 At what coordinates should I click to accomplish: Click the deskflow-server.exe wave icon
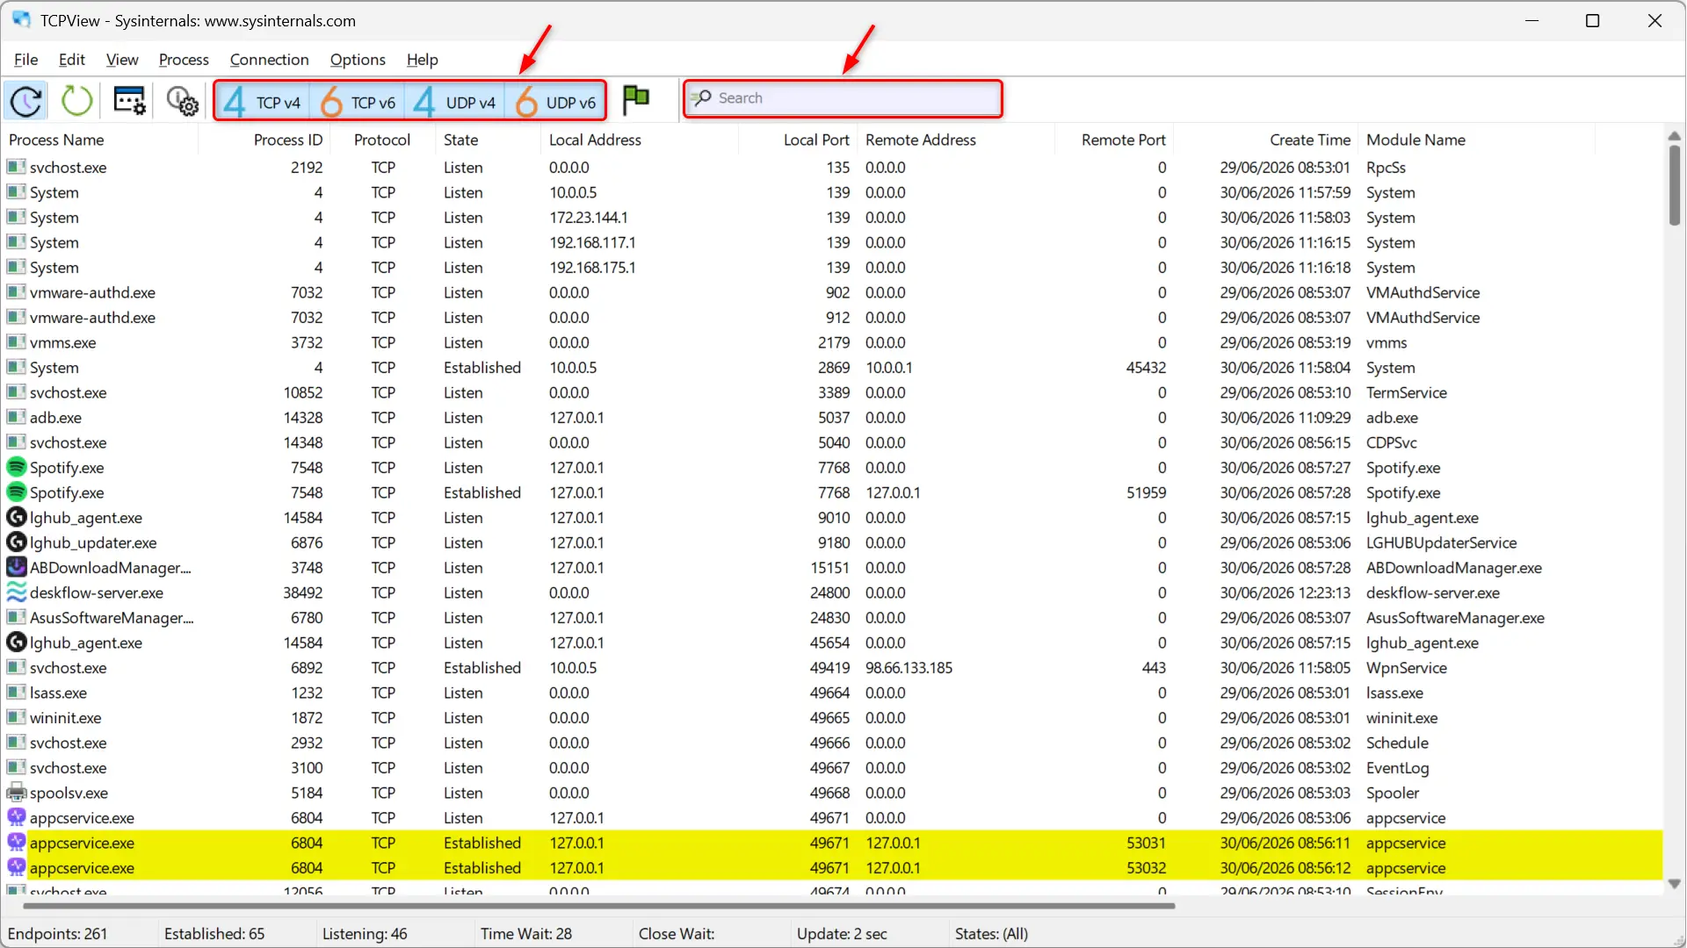[16, 592]
